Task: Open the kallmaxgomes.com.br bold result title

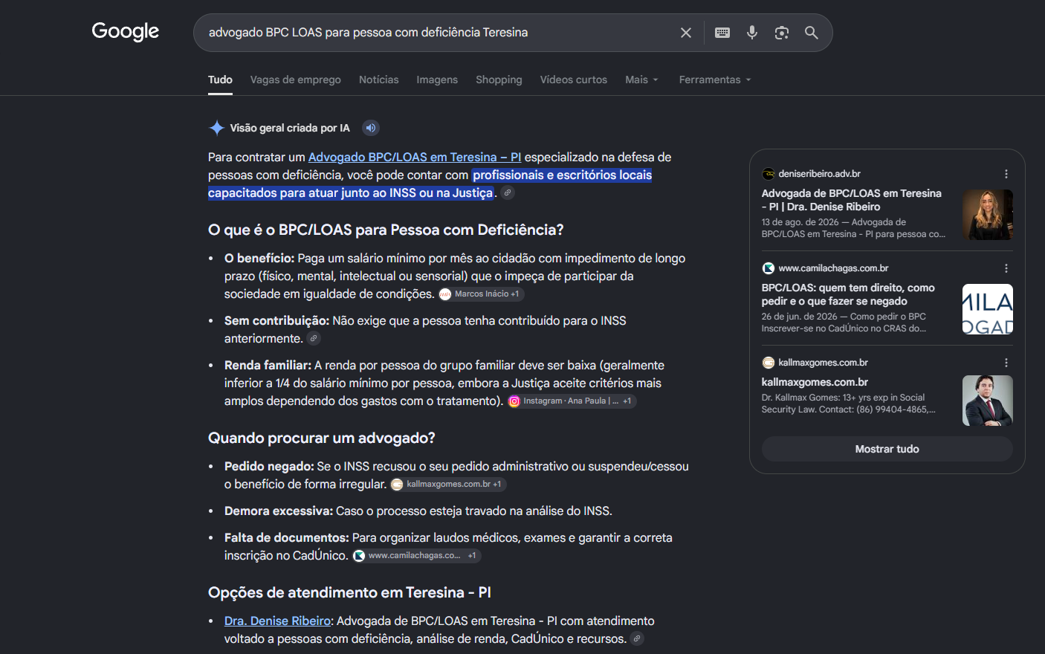Action: click(815, 382)
